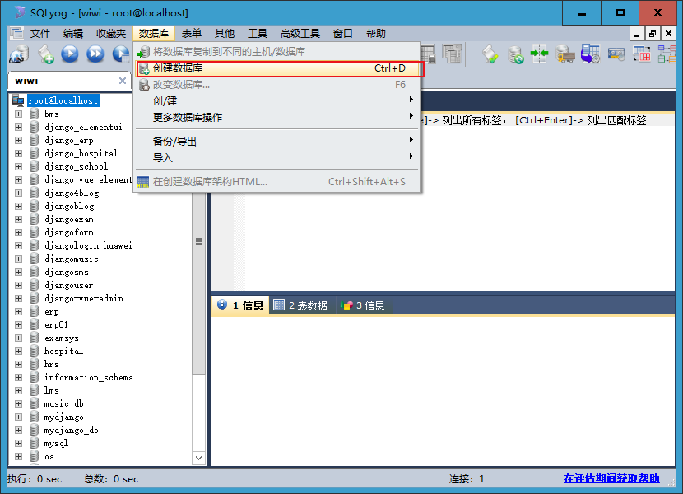Switch to the 1 信息 tab
Screen dimensions: 683x494
tap(240, 305)
